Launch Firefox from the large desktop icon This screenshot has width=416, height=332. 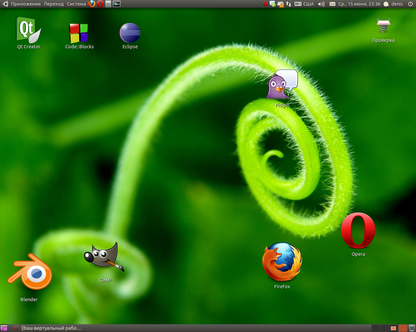[282, 262]
